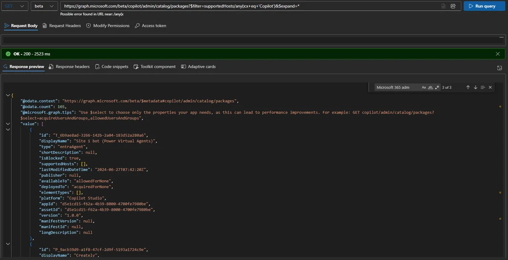The image size is (508, 260).
Task: Click the Possible error found in URL message
Action: coord(92,14)
